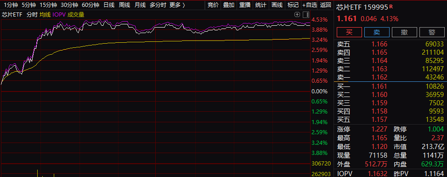Image resolution: width=447 pixels, height=177 pixels.
Task: Select the 卖二 price 1.163
Action: pos(379,69)
